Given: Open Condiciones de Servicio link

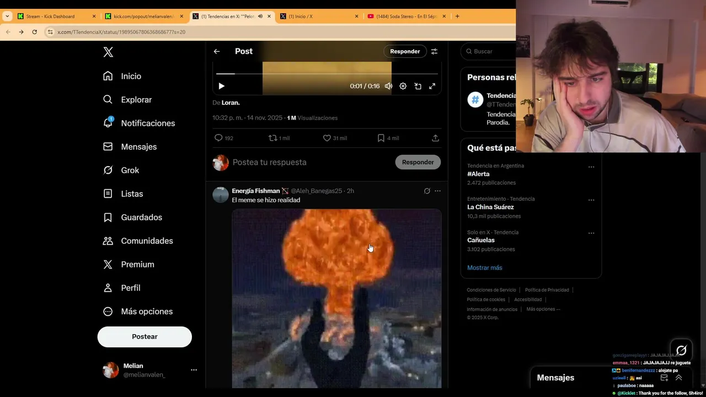Looking at the screenshot, I should (491, 290).
